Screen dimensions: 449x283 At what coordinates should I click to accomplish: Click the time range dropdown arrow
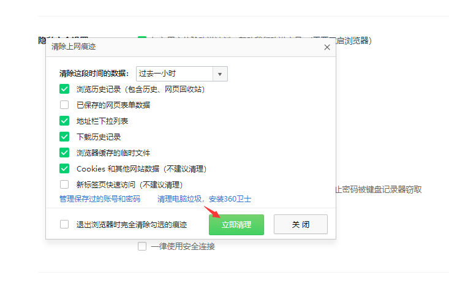pos(220,74)
